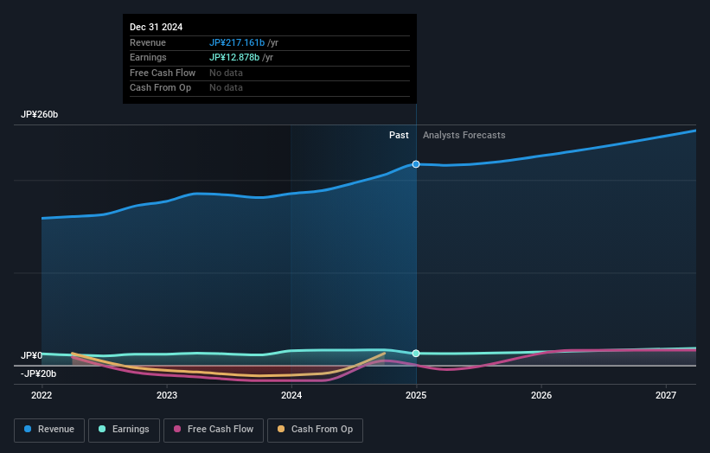Click the 2027 x-axis label
This screenshot has width=710, height=453.
coord(666,395)
